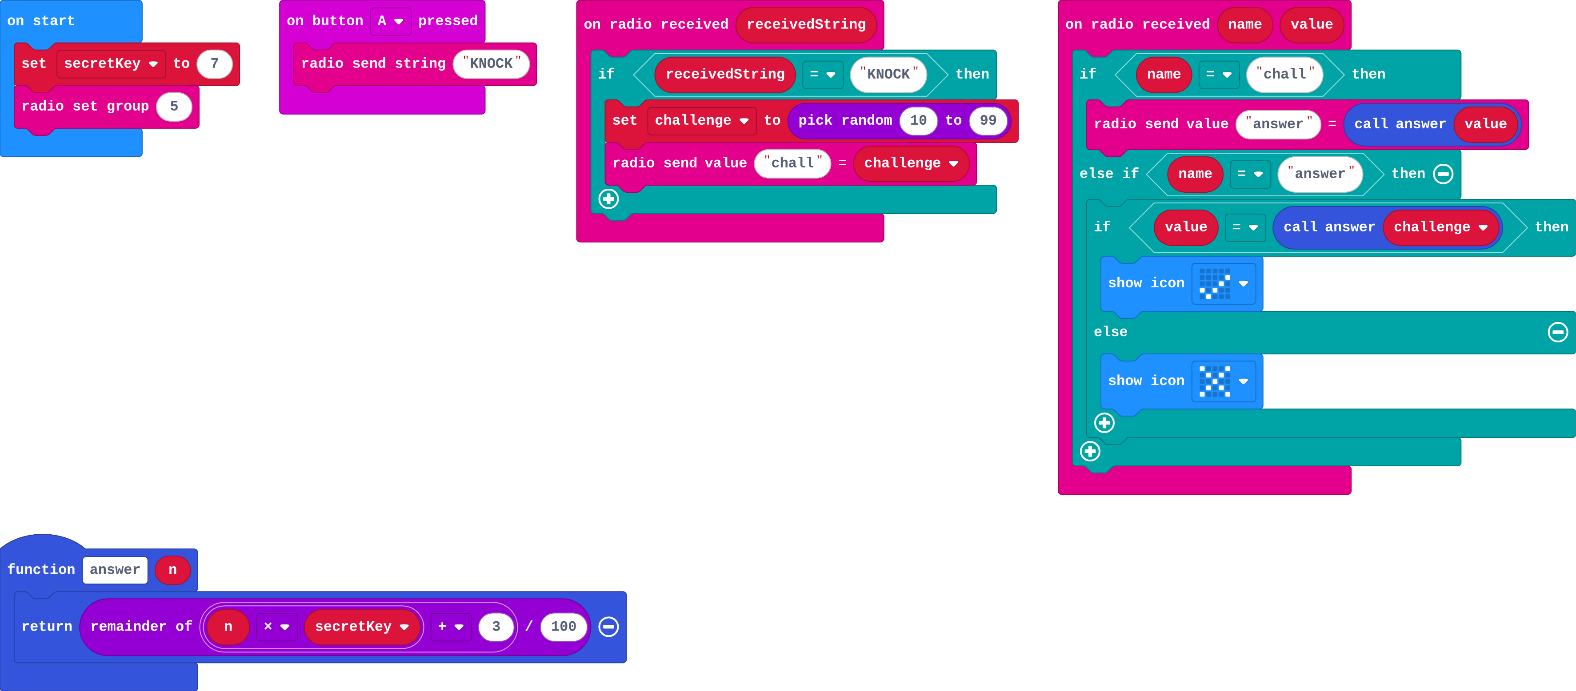Edit secretKey value 7 field
The height and width of the screenshot is (691, 1576).
[215, 64]
